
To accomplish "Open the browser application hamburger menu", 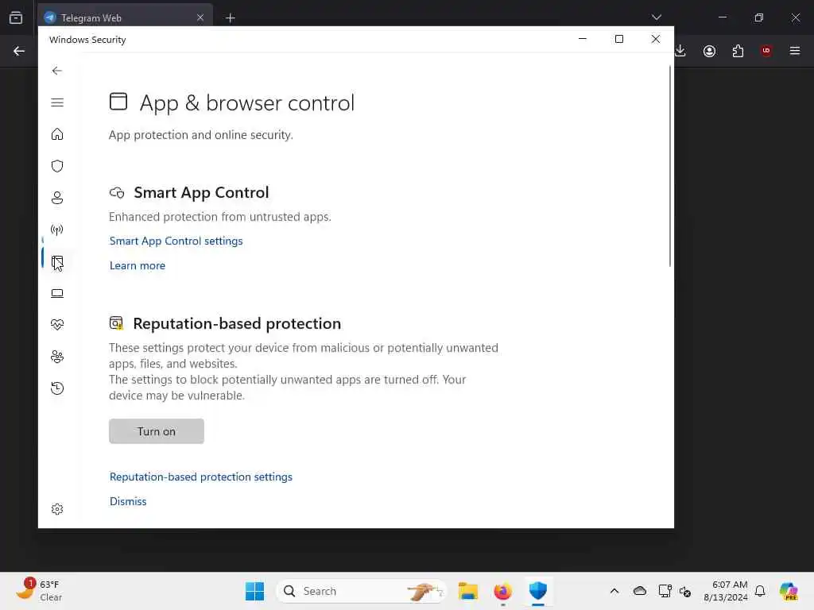I will 795,51.
